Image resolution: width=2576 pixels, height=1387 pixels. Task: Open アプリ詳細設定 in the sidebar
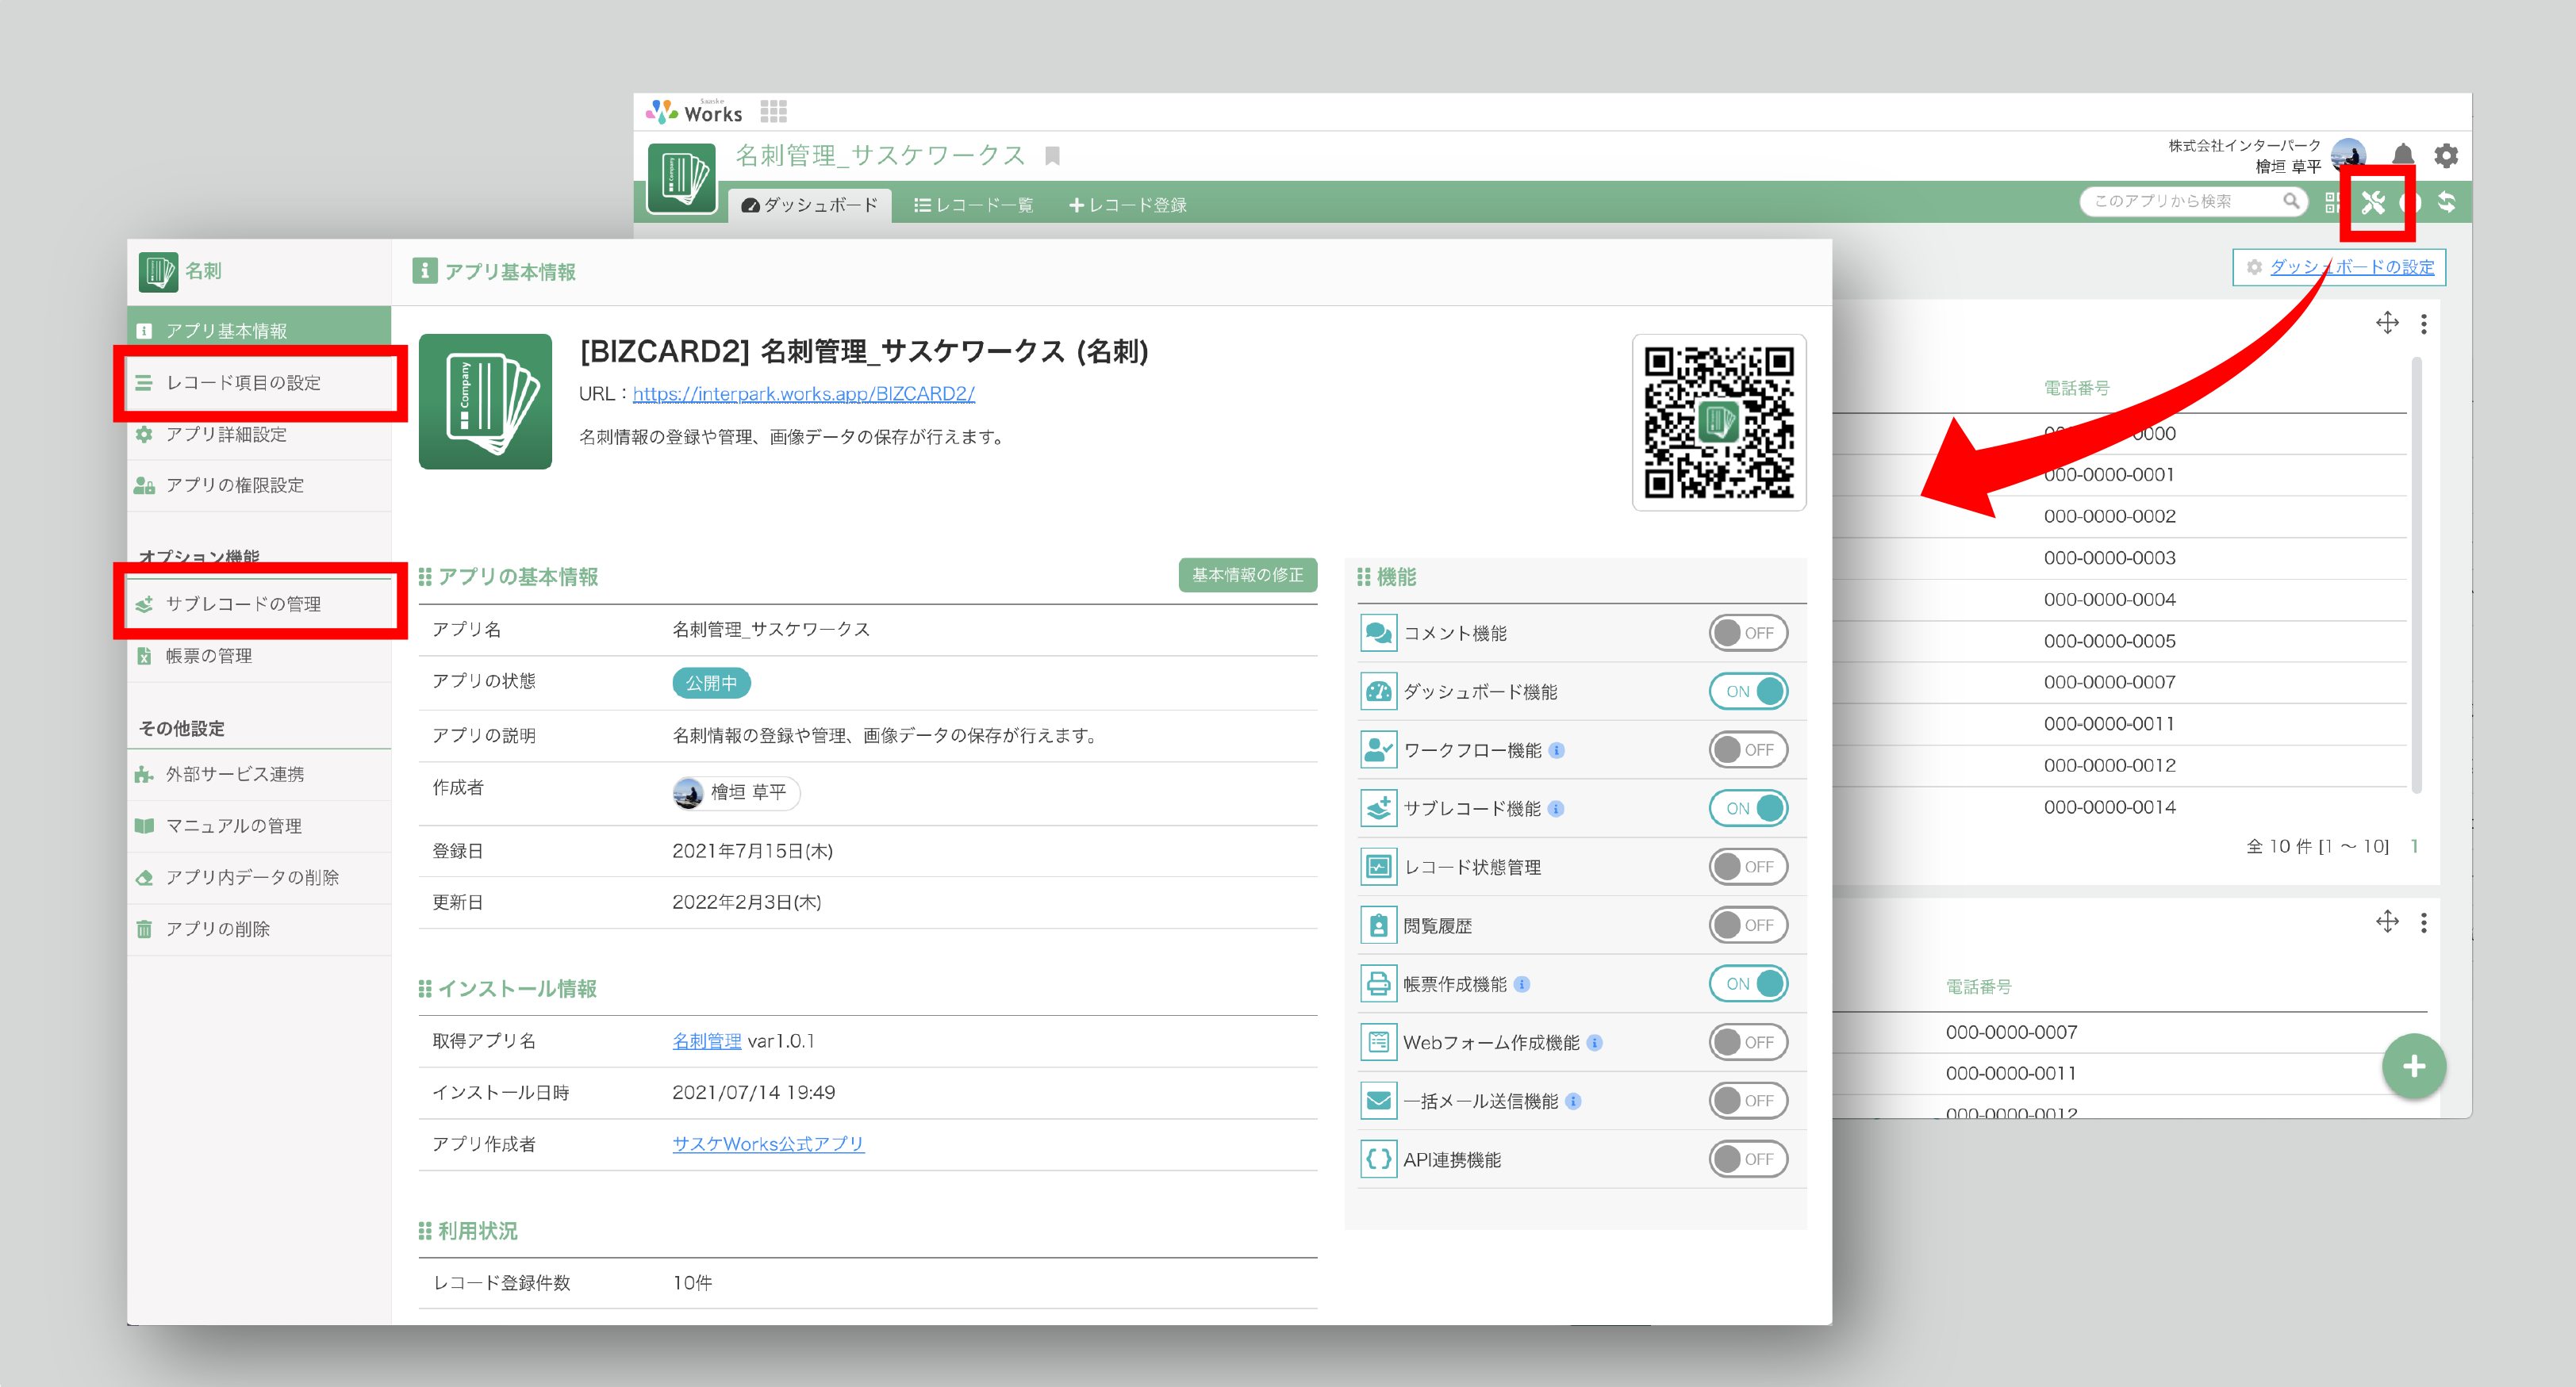coord(259,435)
